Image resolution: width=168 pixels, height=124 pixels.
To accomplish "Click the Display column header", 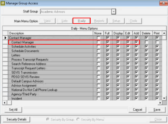I will [x=118, y=33].
